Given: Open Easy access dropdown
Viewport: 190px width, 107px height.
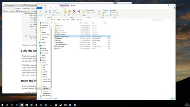Looking at the screenshot, I should [91, 13].
